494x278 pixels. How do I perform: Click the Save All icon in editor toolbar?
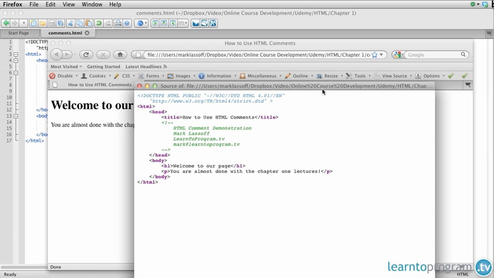(x=60, y=23)
